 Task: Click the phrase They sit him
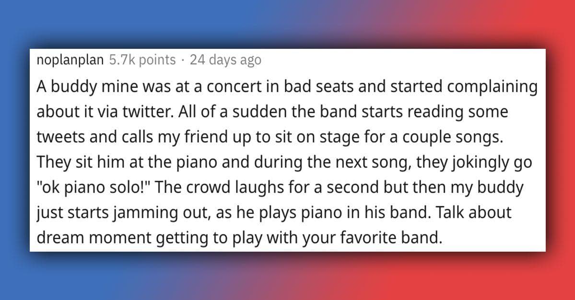pos(81,162)
